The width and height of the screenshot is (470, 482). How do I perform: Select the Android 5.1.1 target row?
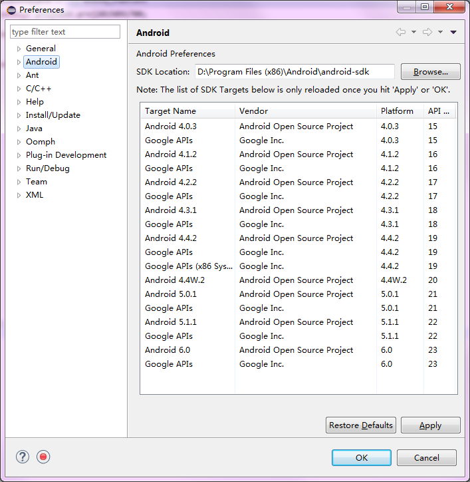298,322
